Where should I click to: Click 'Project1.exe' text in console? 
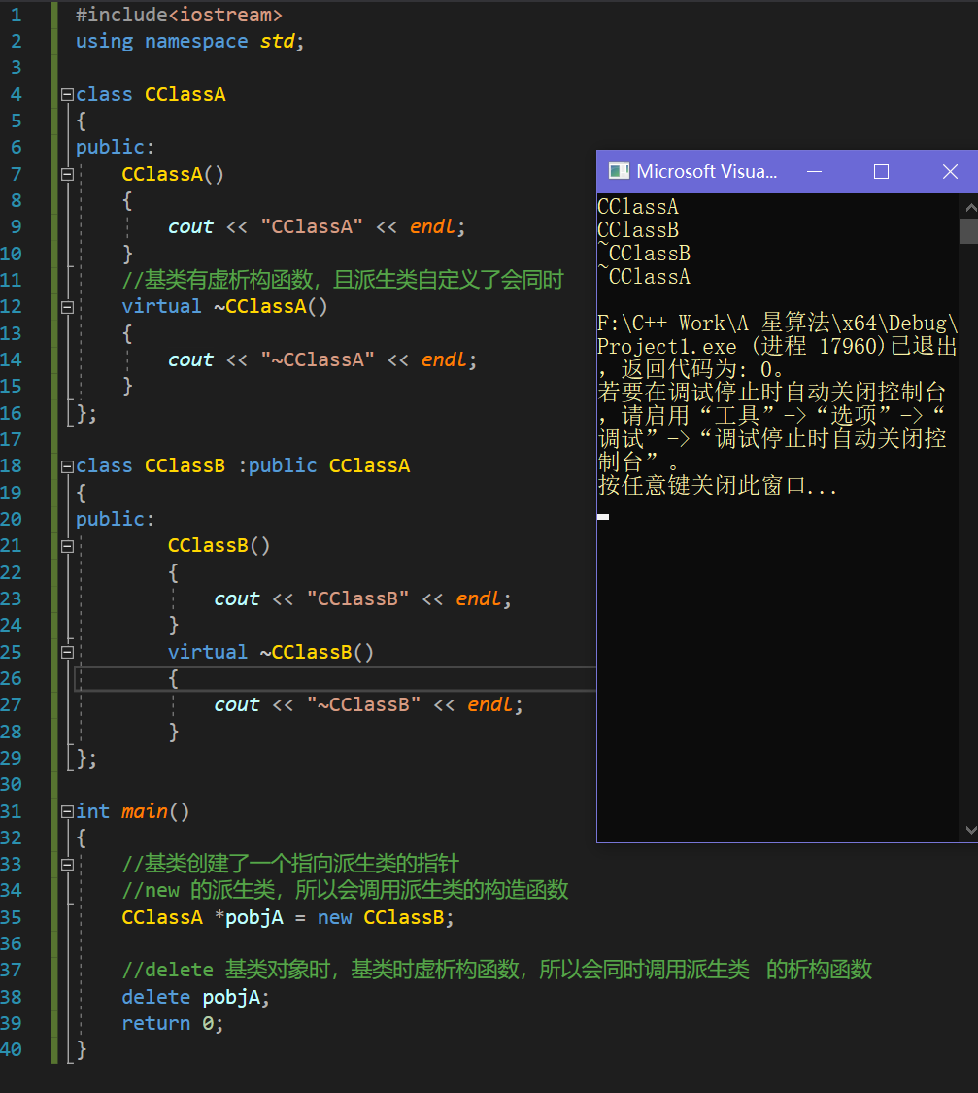tap(666, 347)
